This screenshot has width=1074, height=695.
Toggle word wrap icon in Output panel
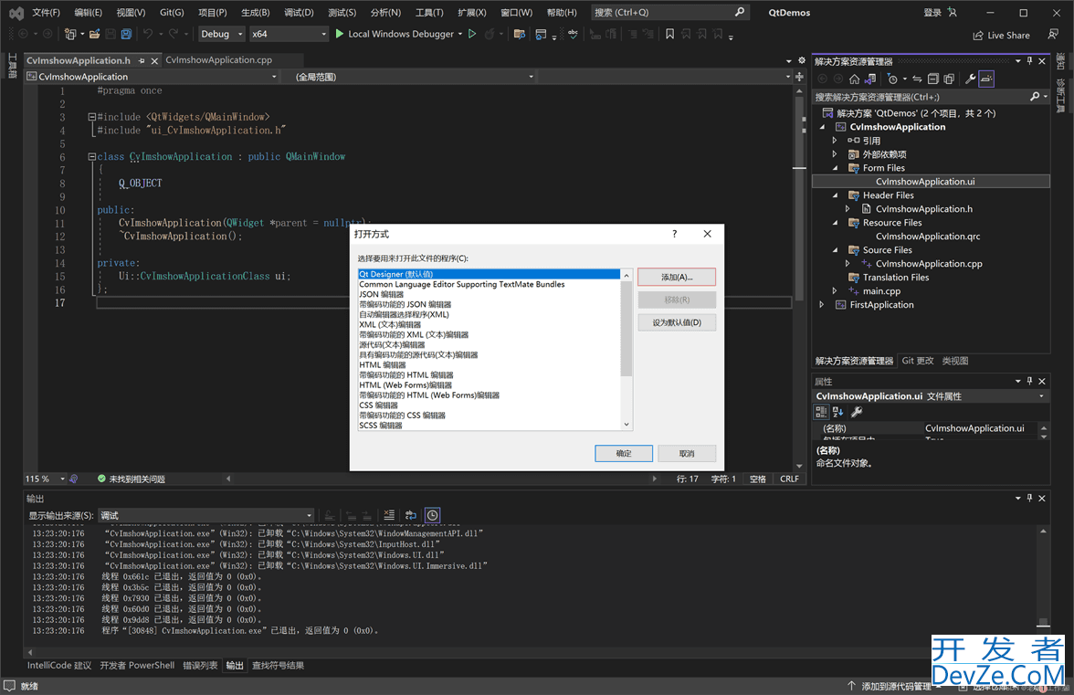(x=410, y=515)
